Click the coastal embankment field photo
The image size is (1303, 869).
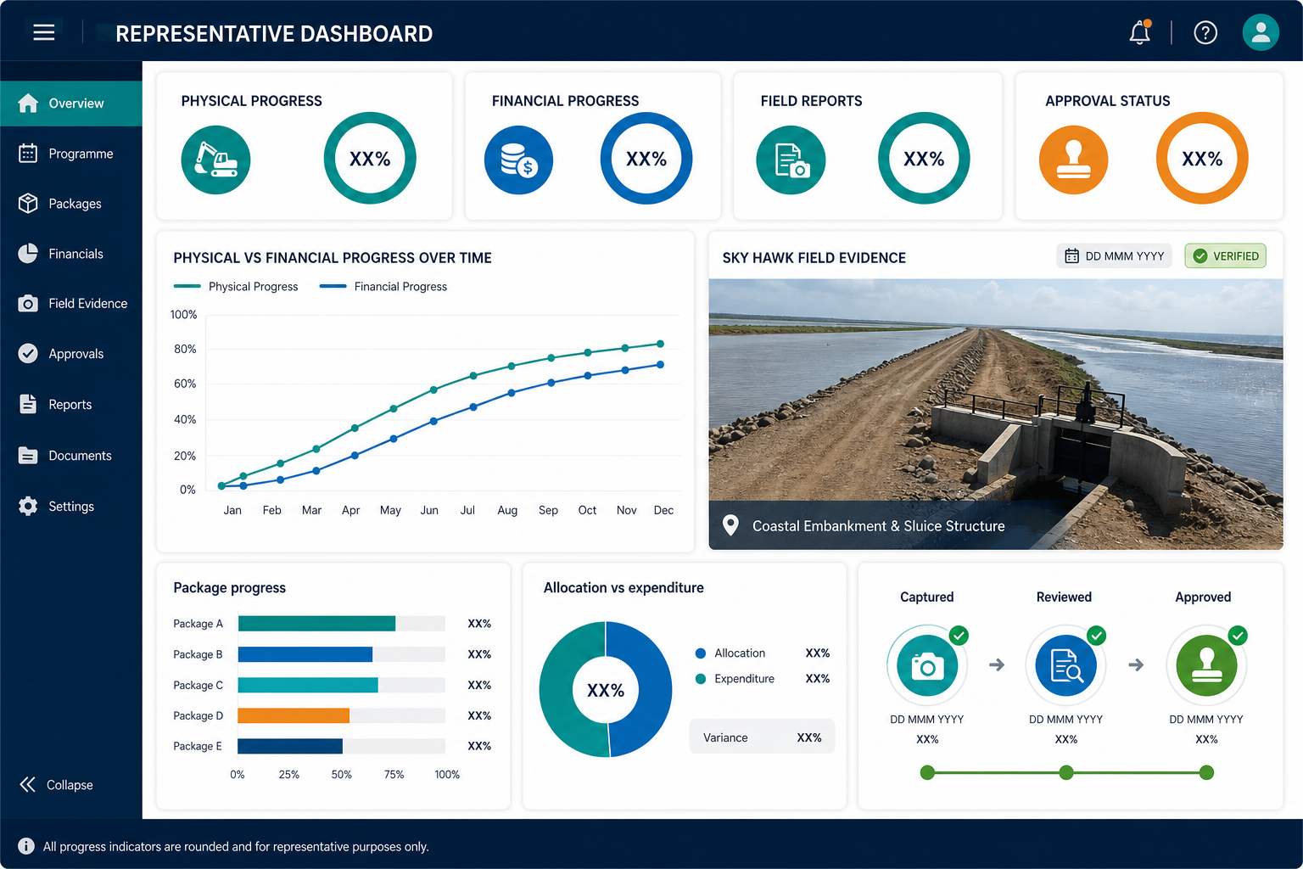tap(996, 414)
